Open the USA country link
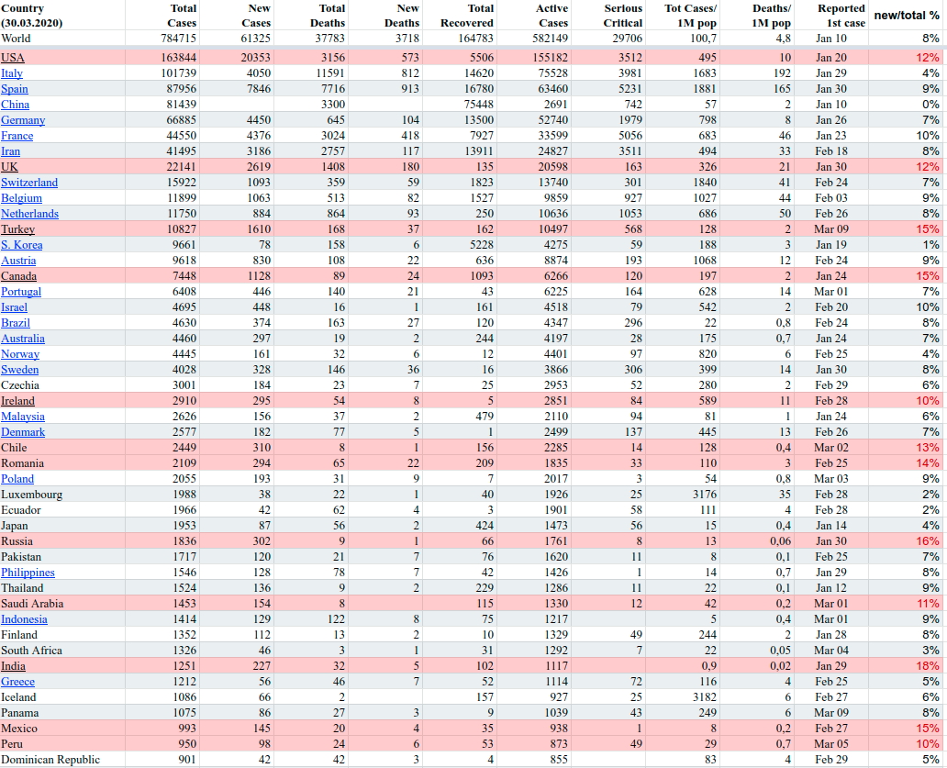The image size is (947, 768). click(13, 58)
